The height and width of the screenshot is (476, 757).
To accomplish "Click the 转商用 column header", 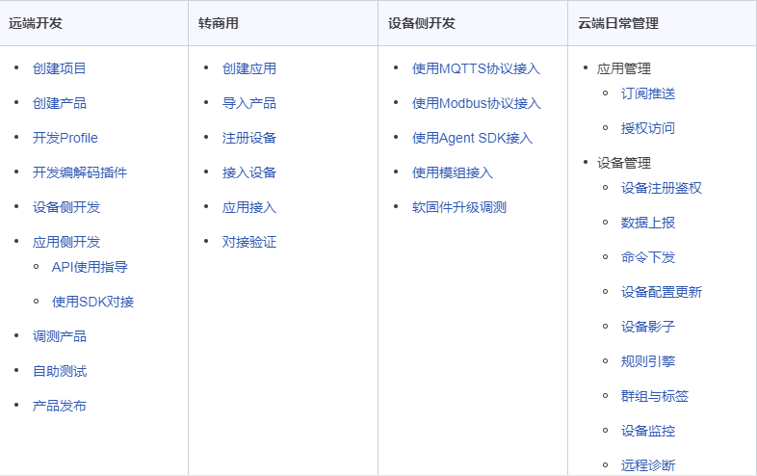I will click(x=219, y=23).
